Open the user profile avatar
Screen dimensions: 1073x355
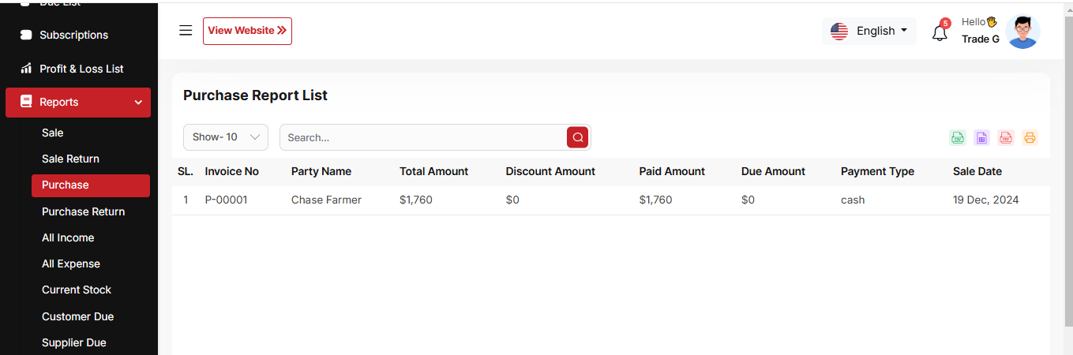1022,32
